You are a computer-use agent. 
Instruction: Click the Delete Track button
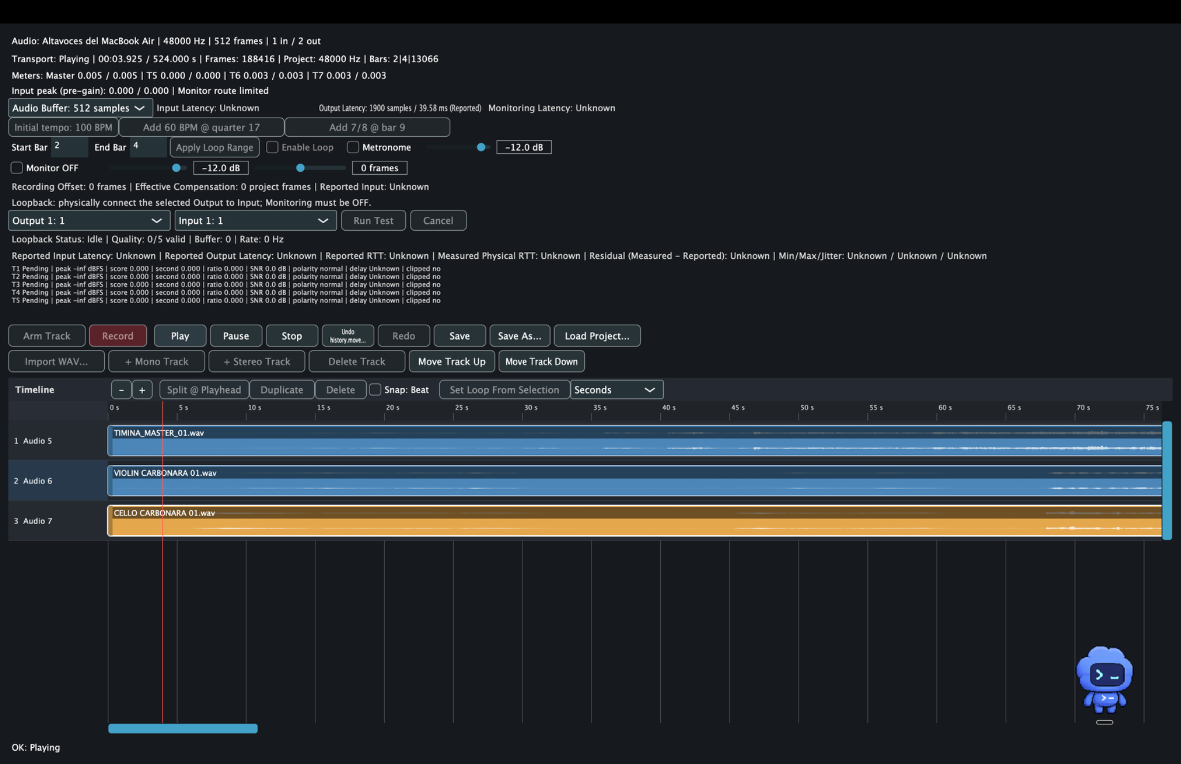click(356, 362)
